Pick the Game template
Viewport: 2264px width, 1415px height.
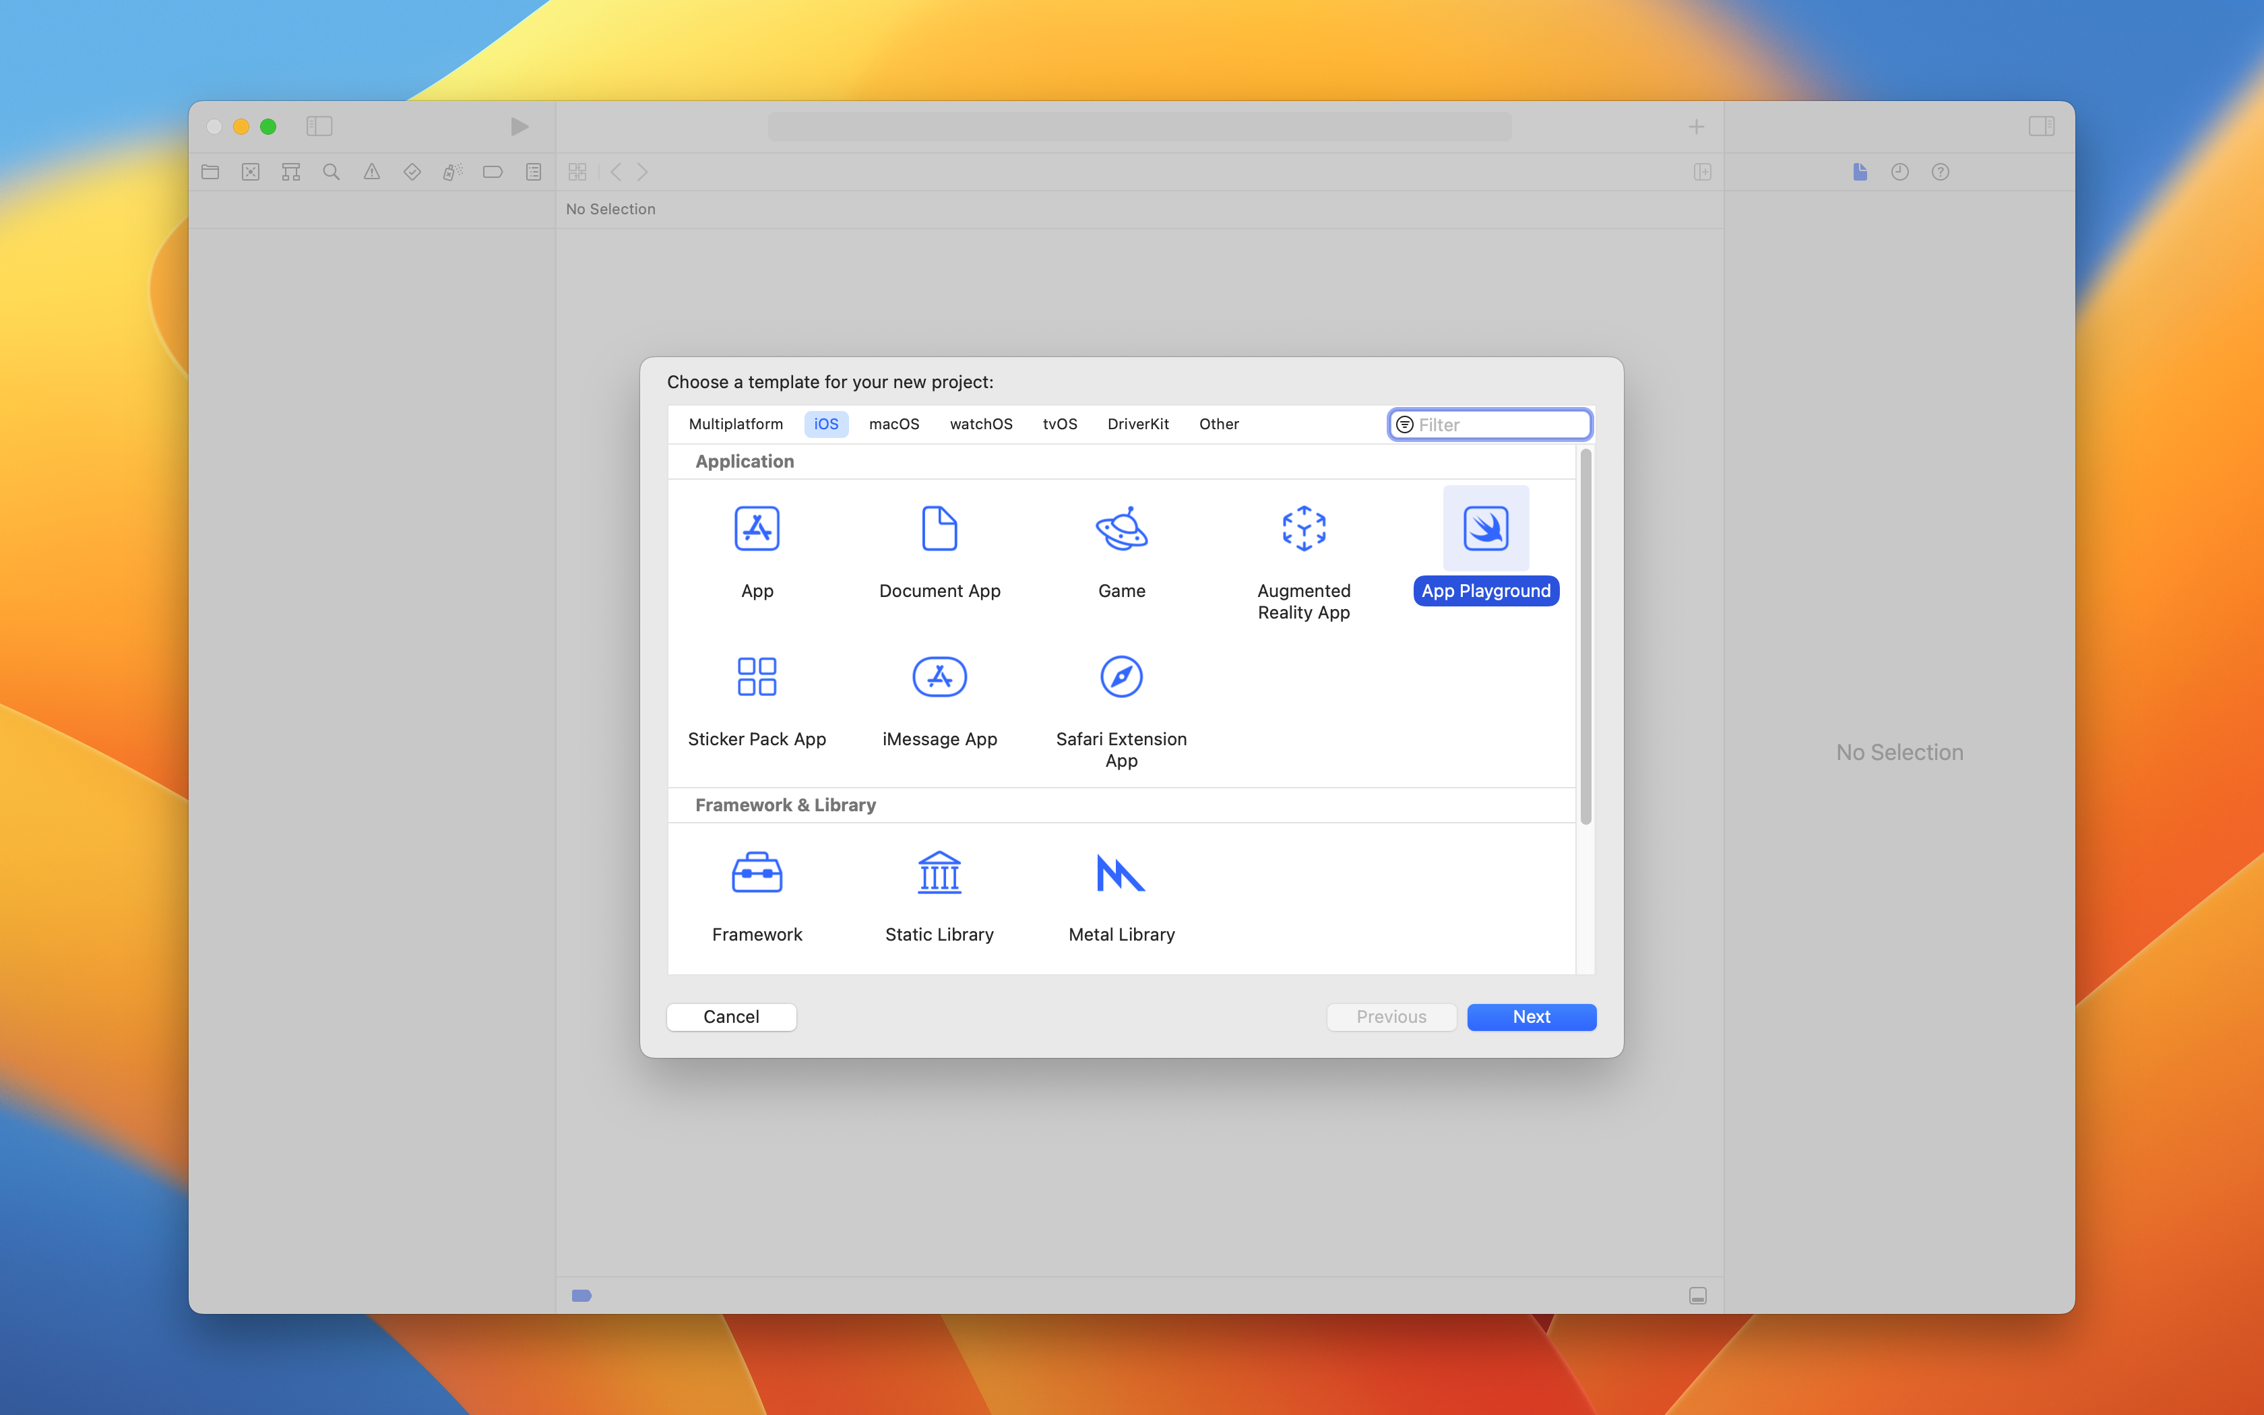coord(1121,529)
